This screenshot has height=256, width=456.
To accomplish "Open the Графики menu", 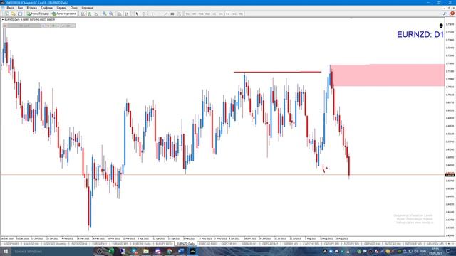I will pos(46,8).
